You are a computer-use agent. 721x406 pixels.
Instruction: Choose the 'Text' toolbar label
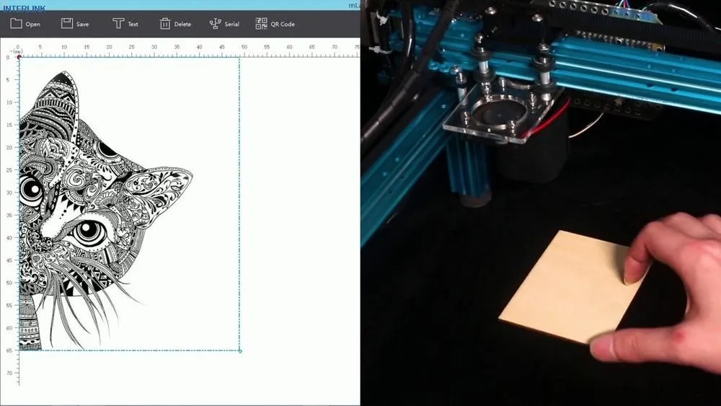133,25
